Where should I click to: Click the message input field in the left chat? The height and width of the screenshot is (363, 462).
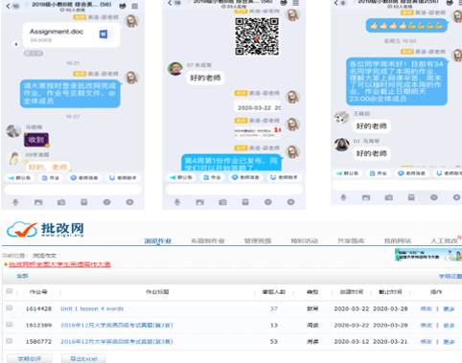coord(73,190)
